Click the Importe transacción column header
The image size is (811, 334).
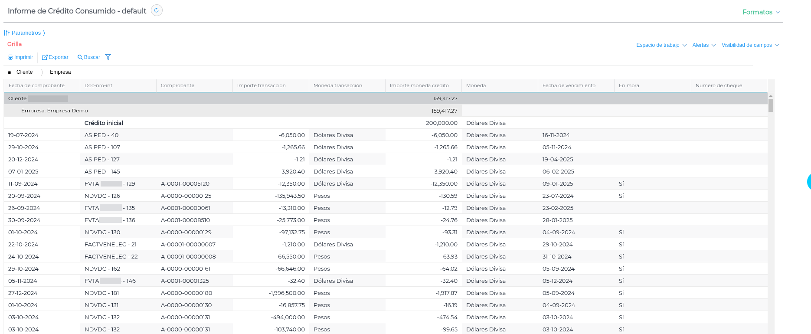click(262, 85)
